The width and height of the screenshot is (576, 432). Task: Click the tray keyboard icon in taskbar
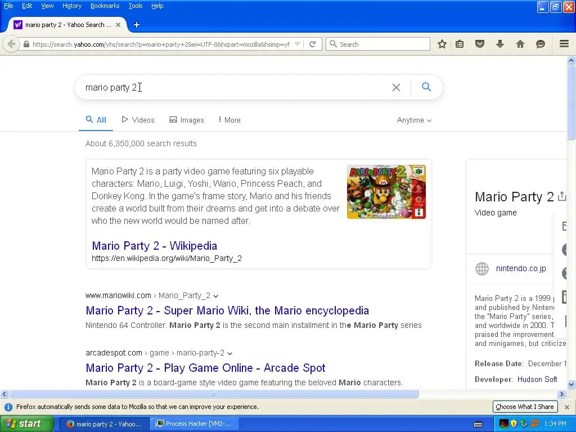478,424
